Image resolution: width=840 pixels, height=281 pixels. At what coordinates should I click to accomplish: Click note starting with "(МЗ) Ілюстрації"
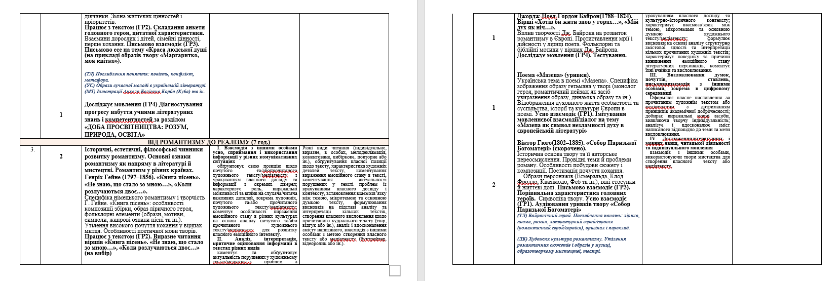tap(145, 92)
